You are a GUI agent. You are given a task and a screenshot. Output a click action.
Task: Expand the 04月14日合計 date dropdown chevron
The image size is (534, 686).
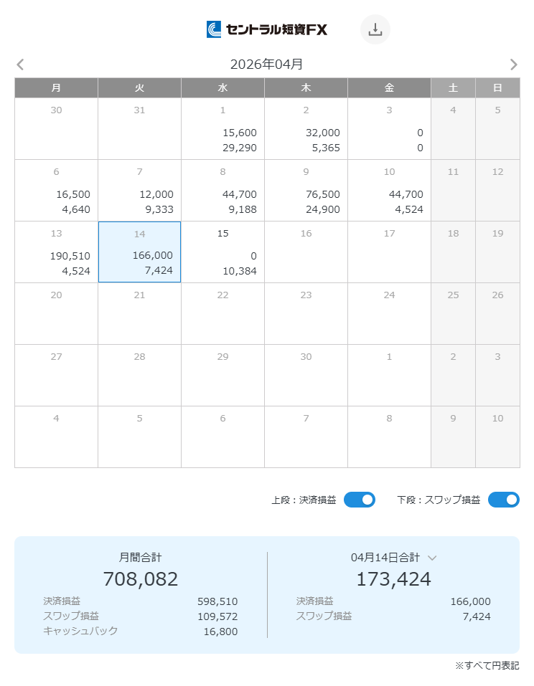click(432, 558)
